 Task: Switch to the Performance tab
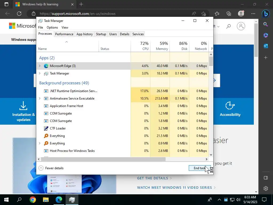point(64,34)
